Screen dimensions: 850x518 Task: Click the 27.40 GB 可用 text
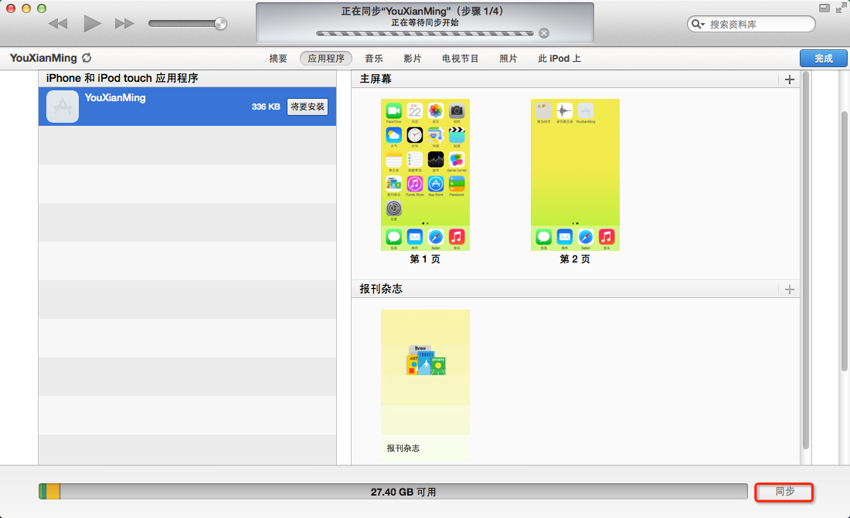[x=403, y=492]
